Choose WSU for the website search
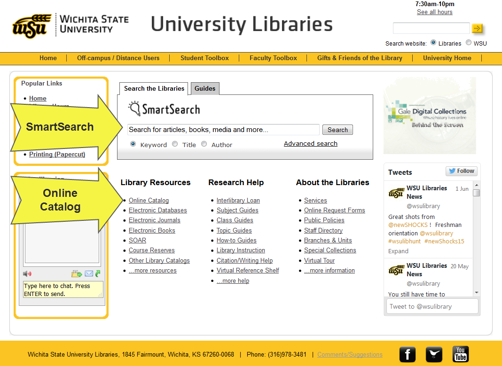502x366 pixels. tap(469, 43)
